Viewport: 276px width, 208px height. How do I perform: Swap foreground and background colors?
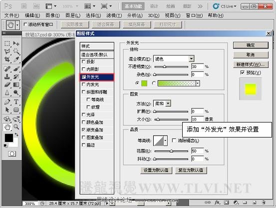click(16, 134)
